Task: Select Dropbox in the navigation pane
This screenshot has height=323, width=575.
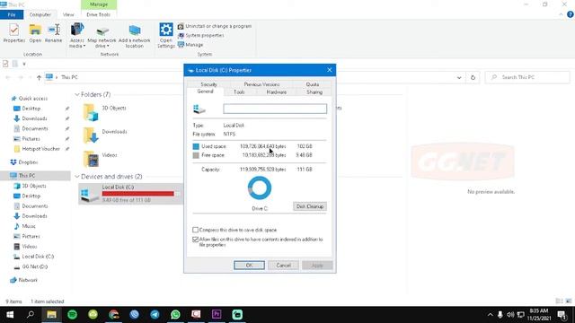Action: tap(24, 162)
